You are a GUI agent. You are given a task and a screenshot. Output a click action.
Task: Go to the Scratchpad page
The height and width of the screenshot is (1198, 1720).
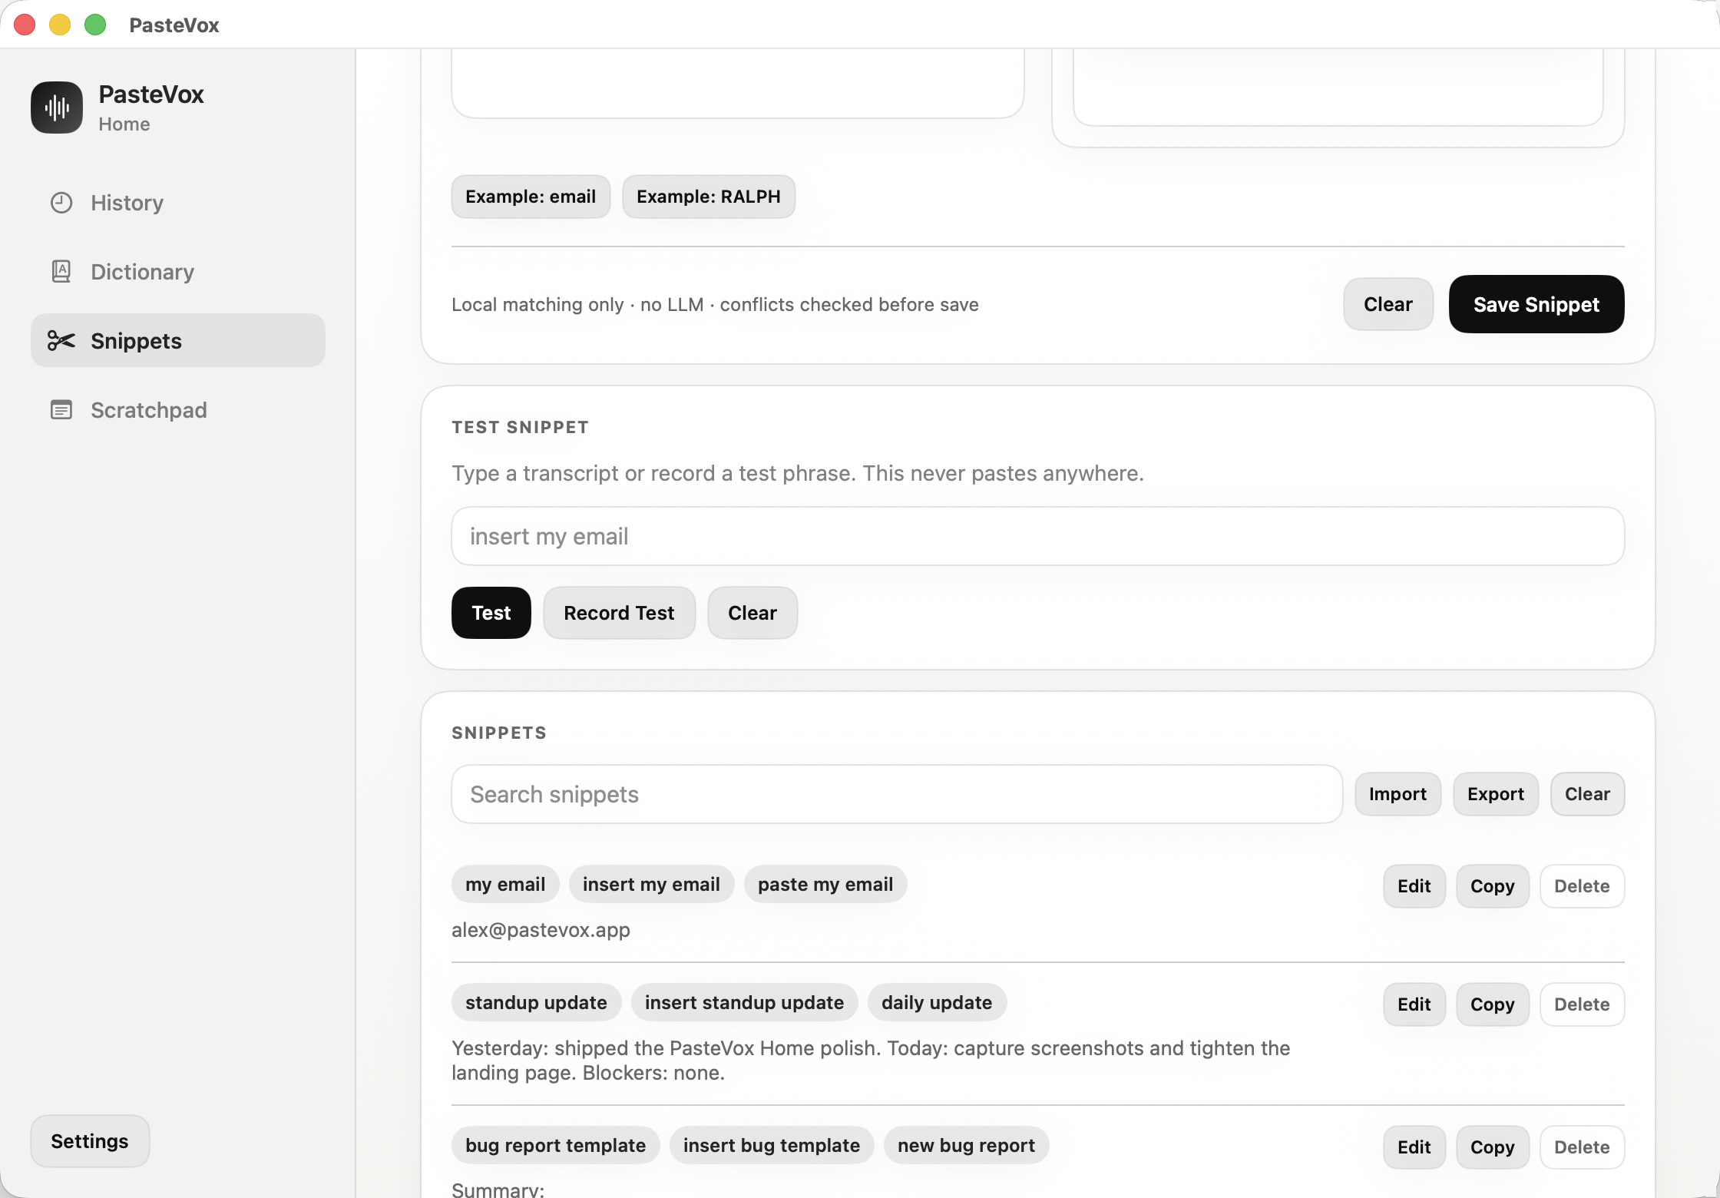pyautogui.click(x=178, y=410)
